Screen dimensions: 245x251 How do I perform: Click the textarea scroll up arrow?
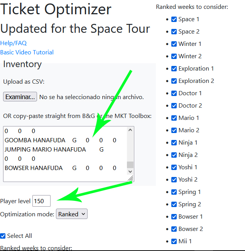click(x=130, y=130)
